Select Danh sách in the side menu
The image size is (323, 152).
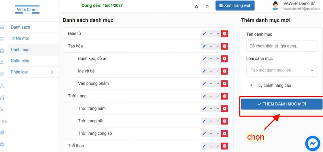pyautogui.click(x=20, y=27)
